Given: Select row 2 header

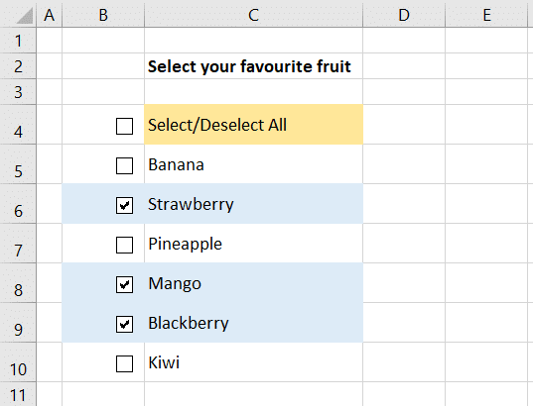Looking at the screenshot, I should [x=18, y=66].
